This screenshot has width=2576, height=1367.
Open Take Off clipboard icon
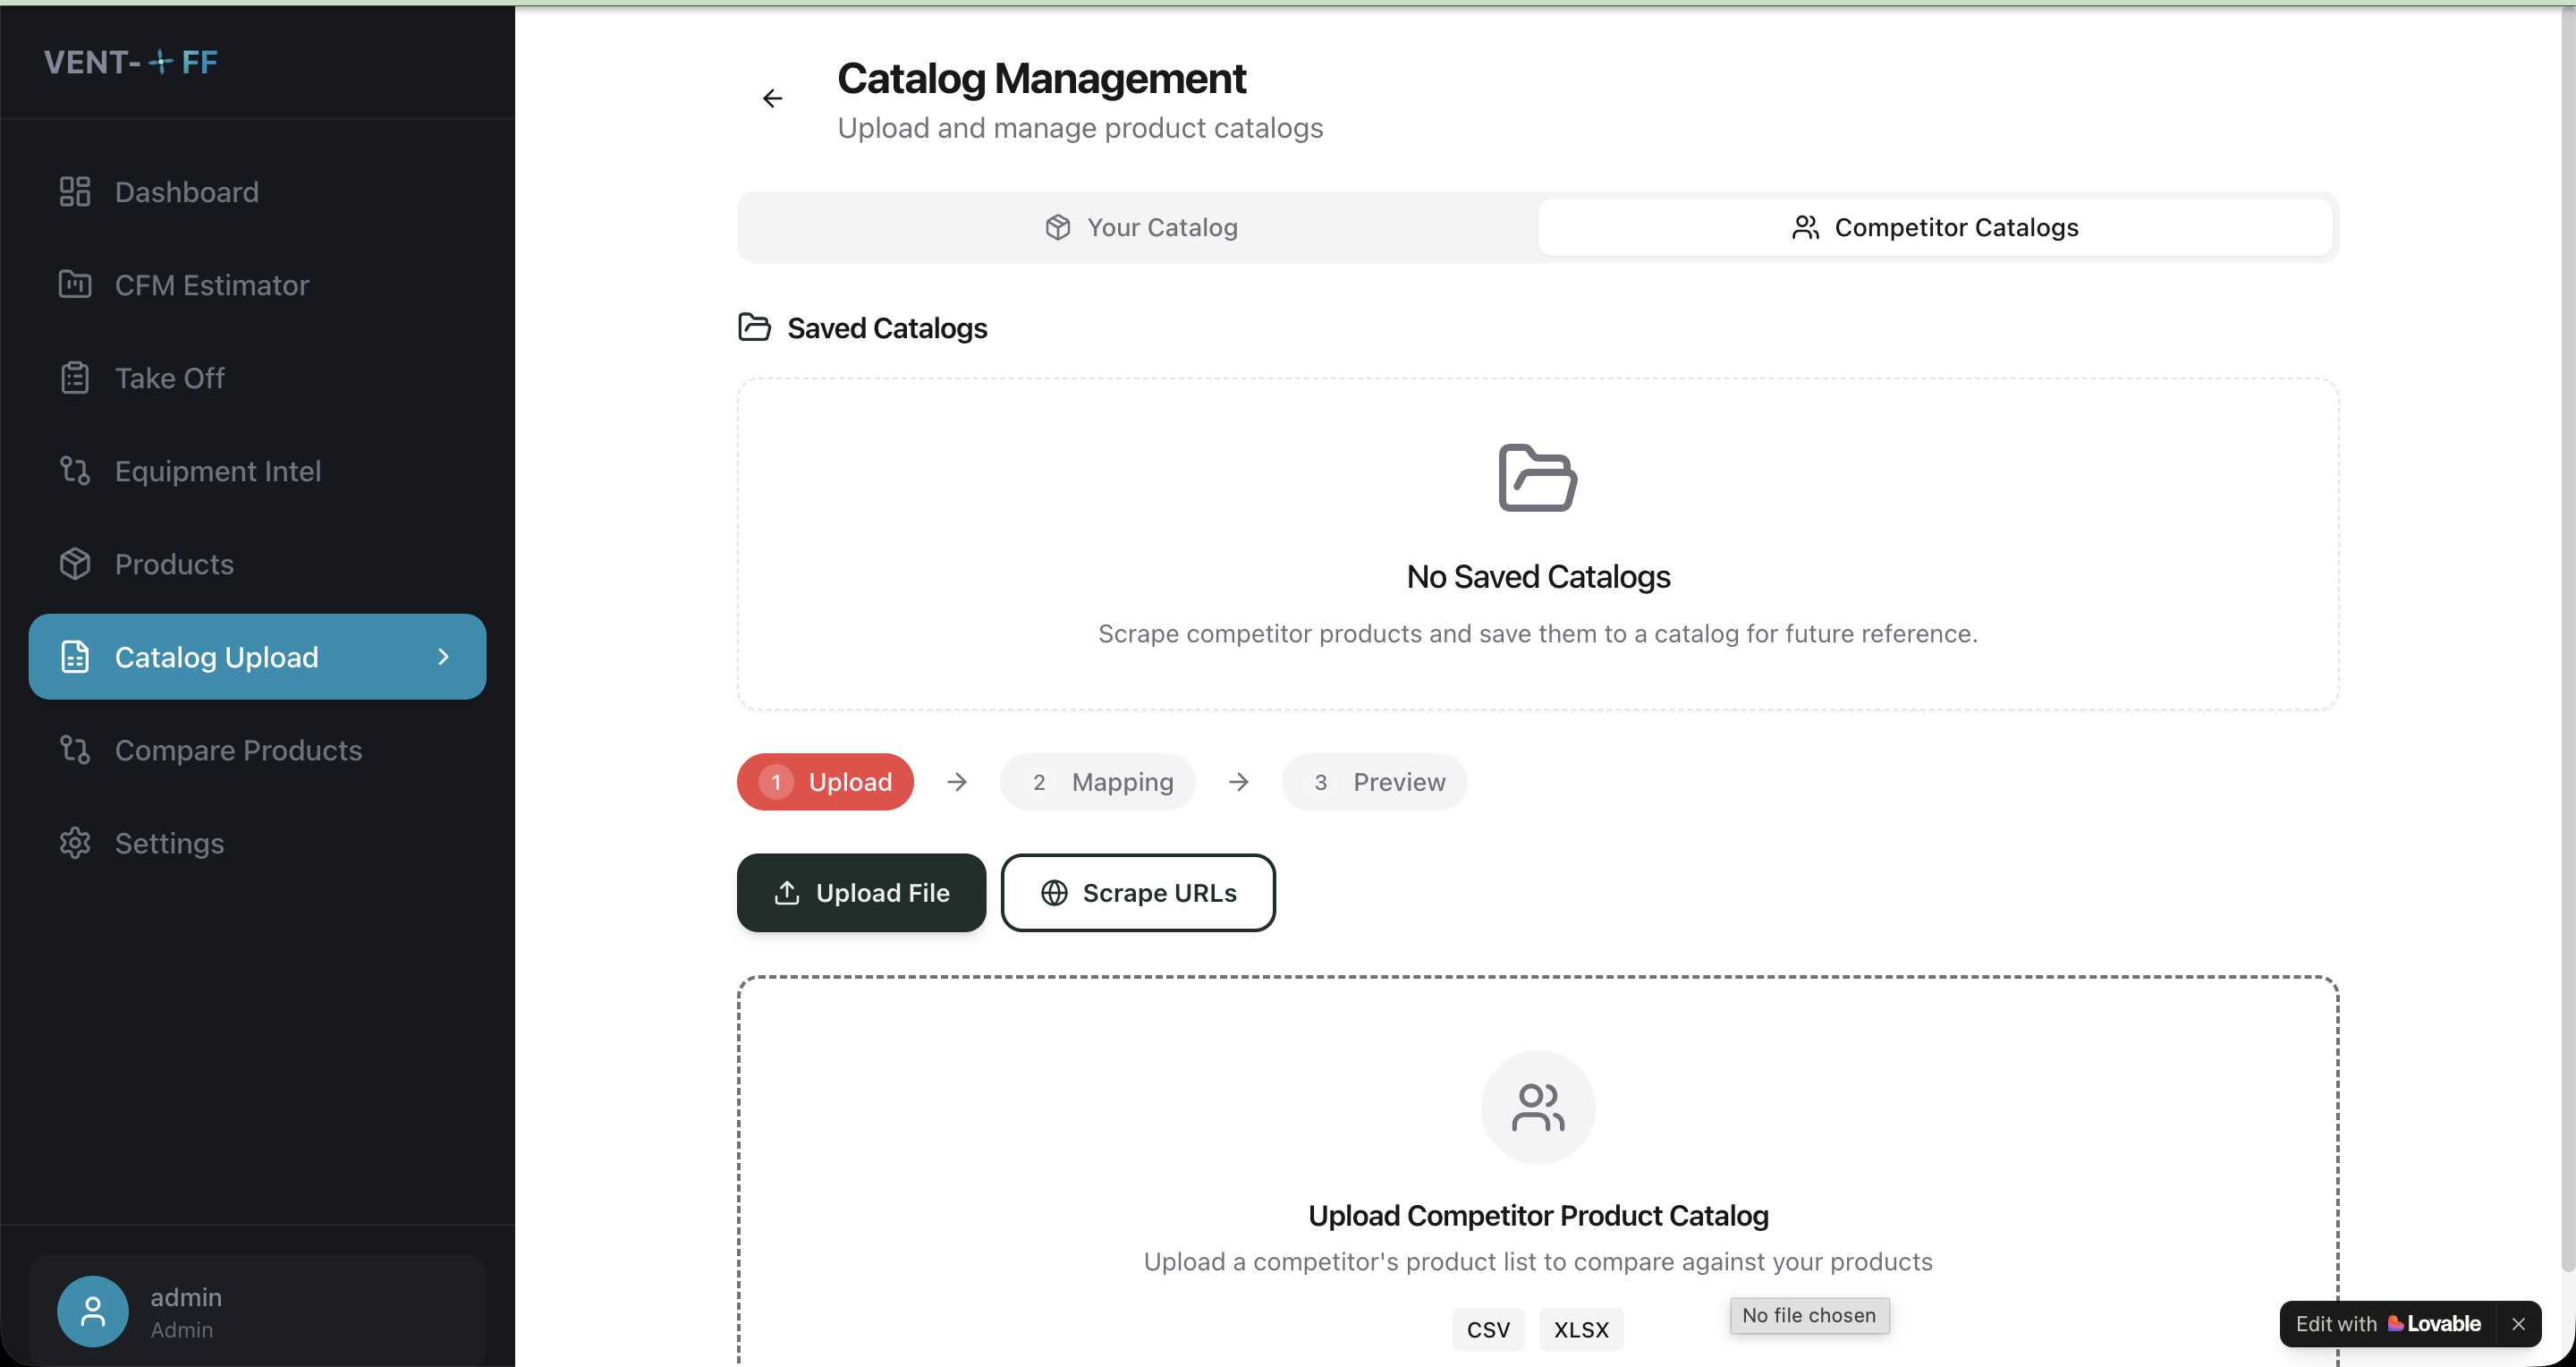pos(75,378)
